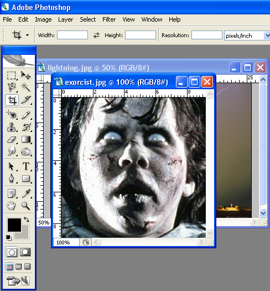The width and height of the screenshot is (270, 291).
Task: Select the Eyedropper tool
Action: coord(26,193)
